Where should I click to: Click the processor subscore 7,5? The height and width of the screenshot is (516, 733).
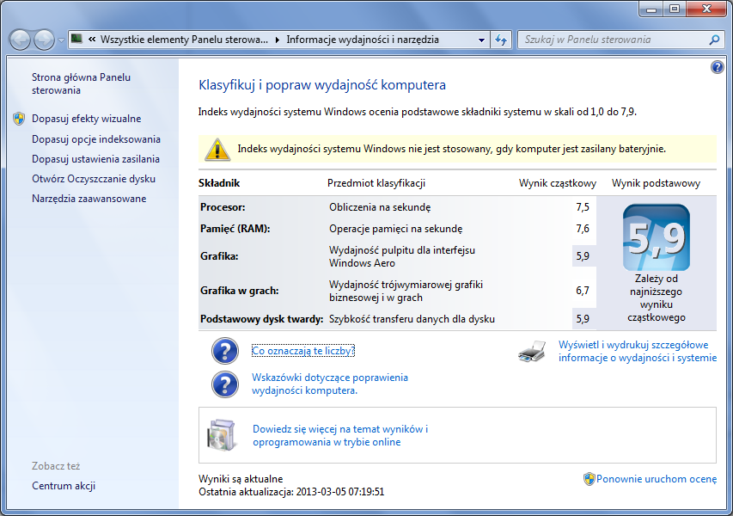(x=583, y=206)
